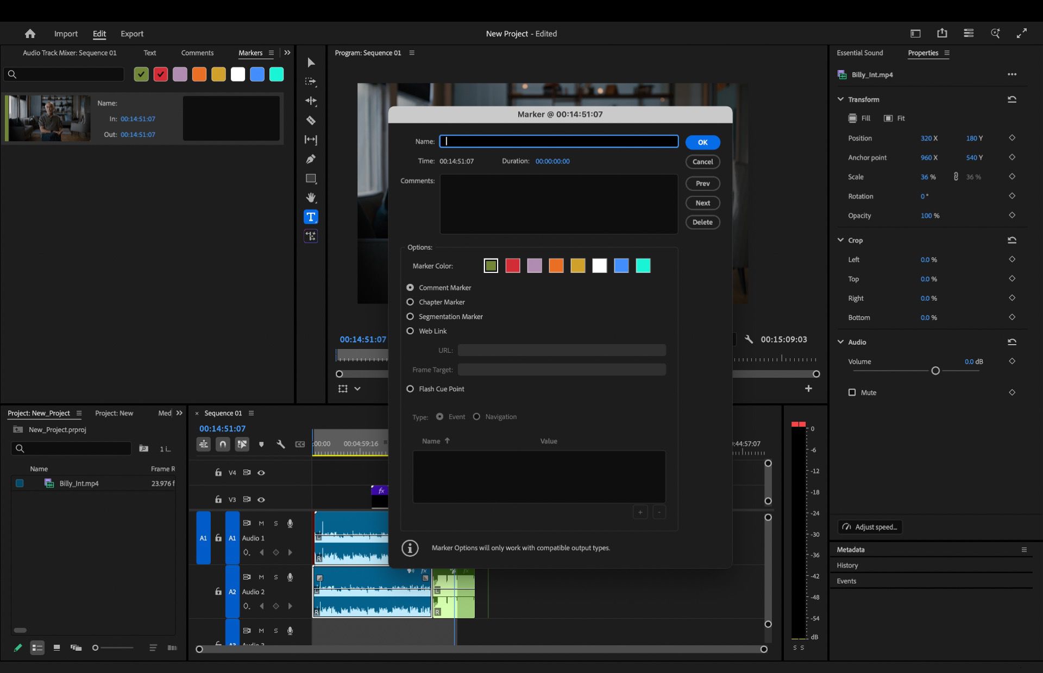Image resolution: width=1043 pixels, height=673 pixels.
Task: Switch to the Essential Sound tab
Action: click(859, 53)
